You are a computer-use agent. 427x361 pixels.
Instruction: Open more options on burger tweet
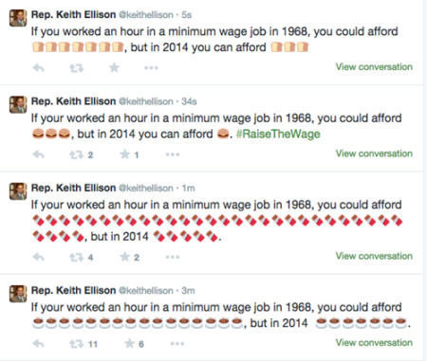173,154
